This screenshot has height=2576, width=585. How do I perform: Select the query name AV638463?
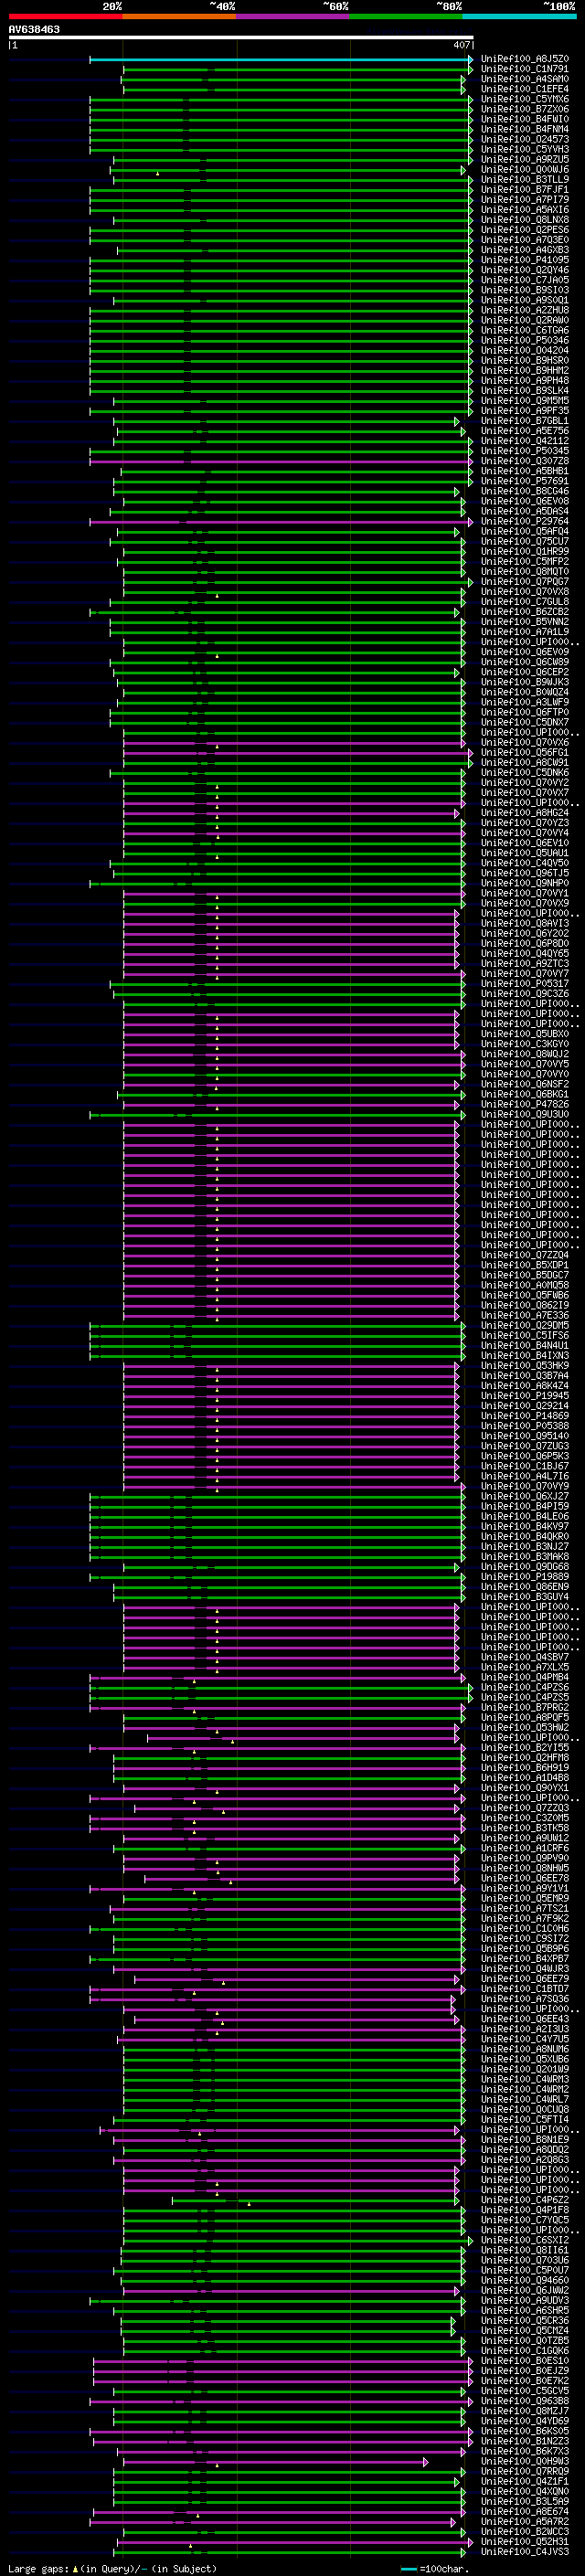click(34, 29)
